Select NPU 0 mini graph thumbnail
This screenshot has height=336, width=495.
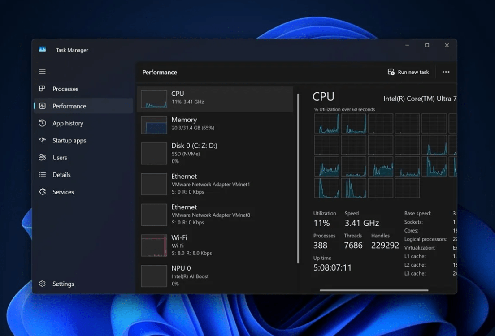(154, 276)
